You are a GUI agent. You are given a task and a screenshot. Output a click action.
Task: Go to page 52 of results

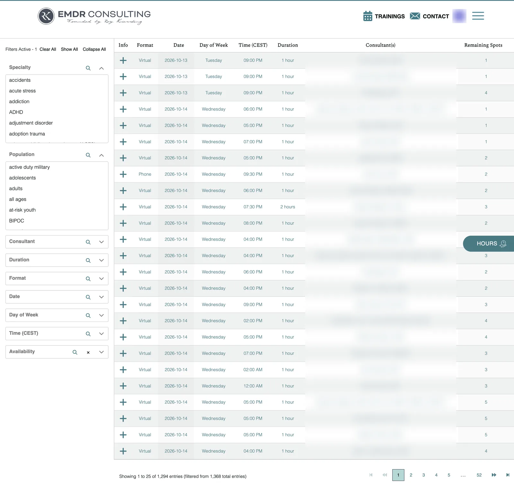[x=479, y=475]
